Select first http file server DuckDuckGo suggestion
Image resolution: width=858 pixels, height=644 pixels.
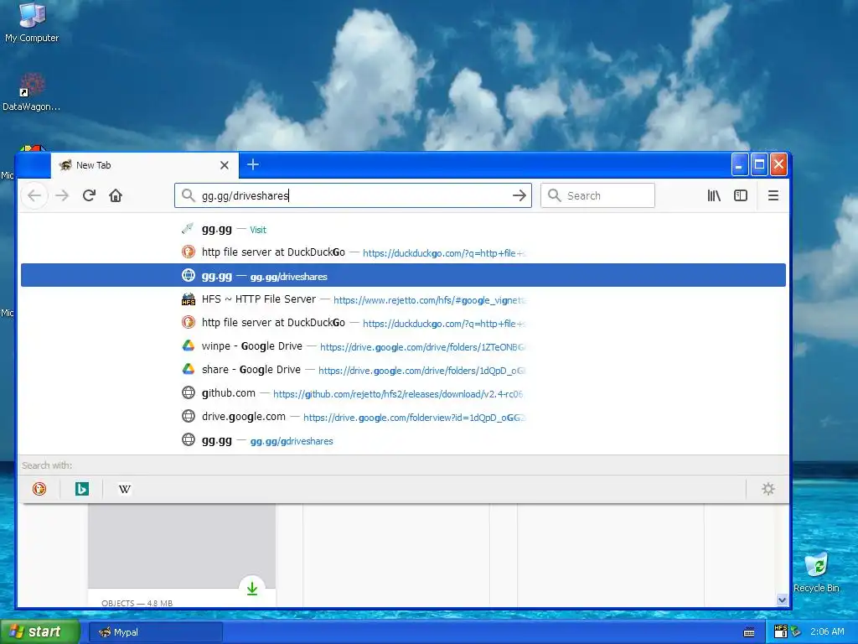click(403, 252)
